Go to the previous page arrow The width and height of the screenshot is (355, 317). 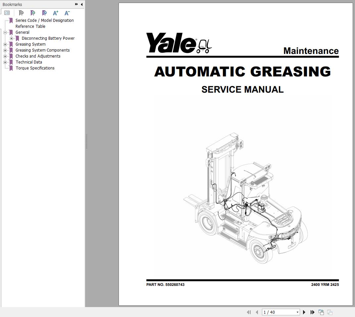[x=257, y=312]
